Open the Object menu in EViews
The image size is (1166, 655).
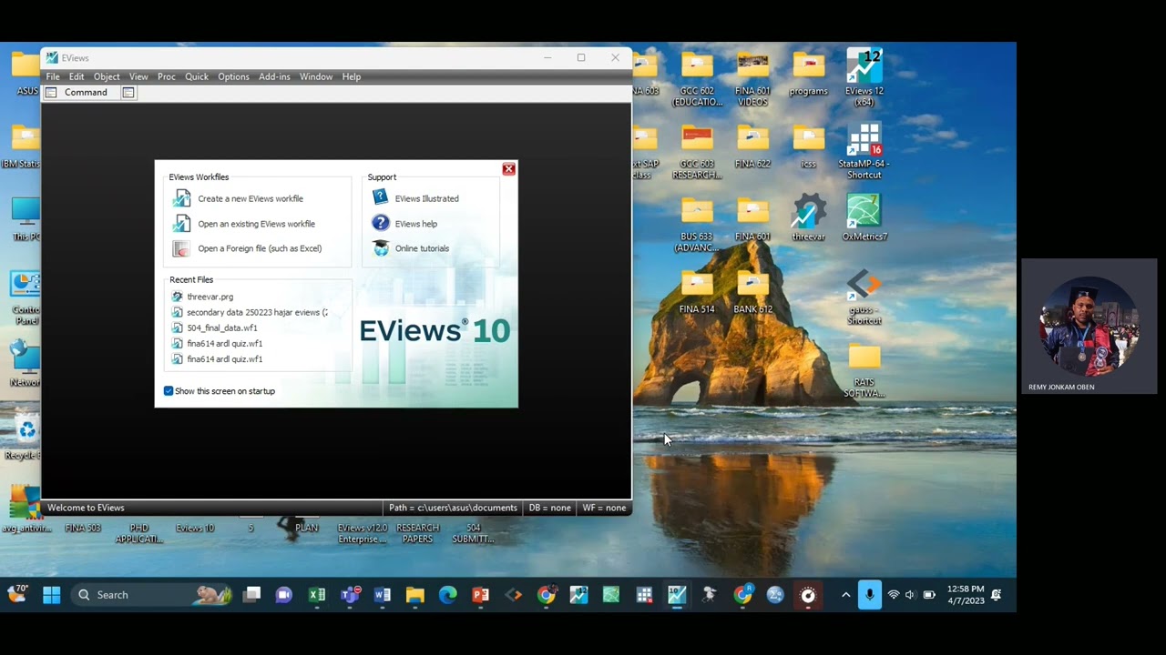(107, 76)
